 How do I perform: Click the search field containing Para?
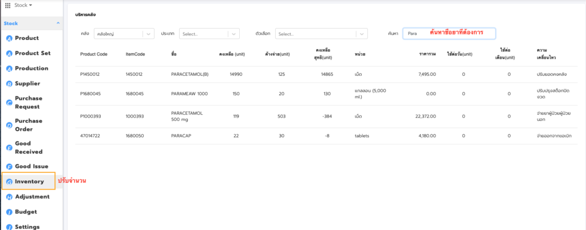coord(448,34)
